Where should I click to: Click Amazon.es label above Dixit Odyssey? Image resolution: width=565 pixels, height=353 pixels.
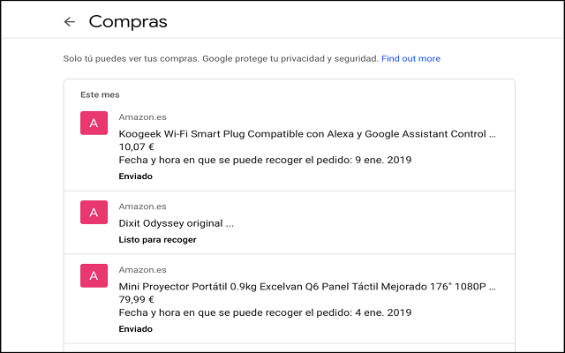pyautogui.click(x=142, y=206)
